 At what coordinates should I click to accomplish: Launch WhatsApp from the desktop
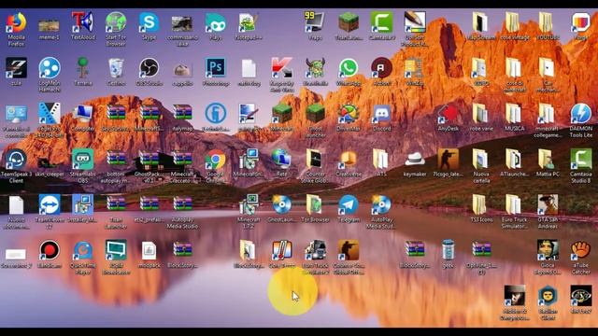click(349, 68)
